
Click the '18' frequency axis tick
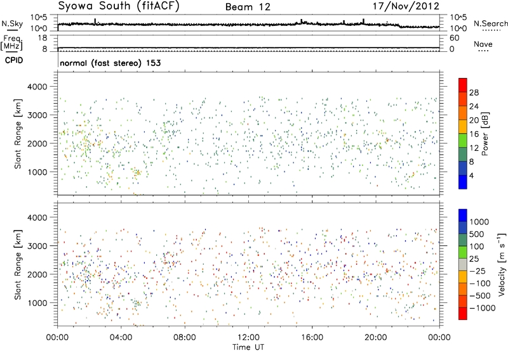click(x=43, y=38)
